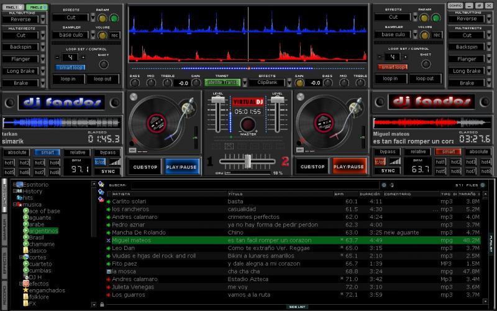497x311 pixels.
Task: Expand the Escritorio tree node
Action: pos(14,184)
